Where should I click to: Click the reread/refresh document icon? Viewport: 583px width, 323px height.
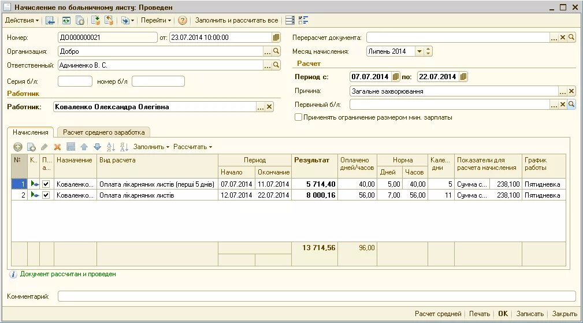(x=66, y=20)
